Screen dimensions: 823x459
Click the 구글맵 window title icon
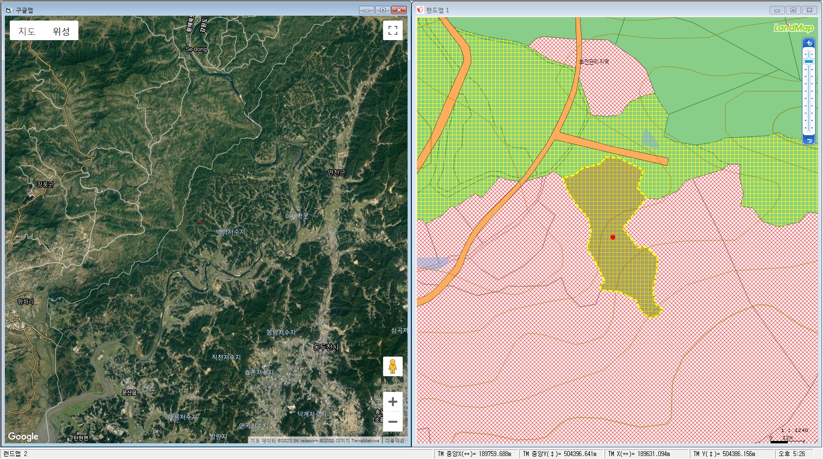[9, 10]
